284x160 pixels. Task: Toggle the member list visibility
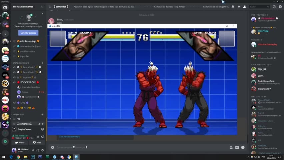245,7
